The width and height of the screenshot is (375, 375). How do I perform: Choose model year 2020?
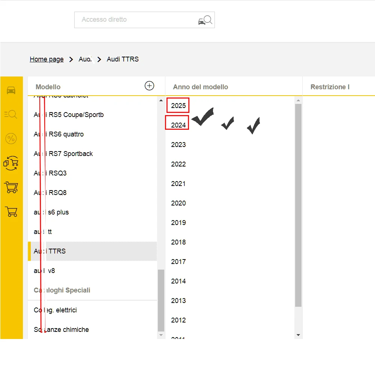[x=178, y=203]
